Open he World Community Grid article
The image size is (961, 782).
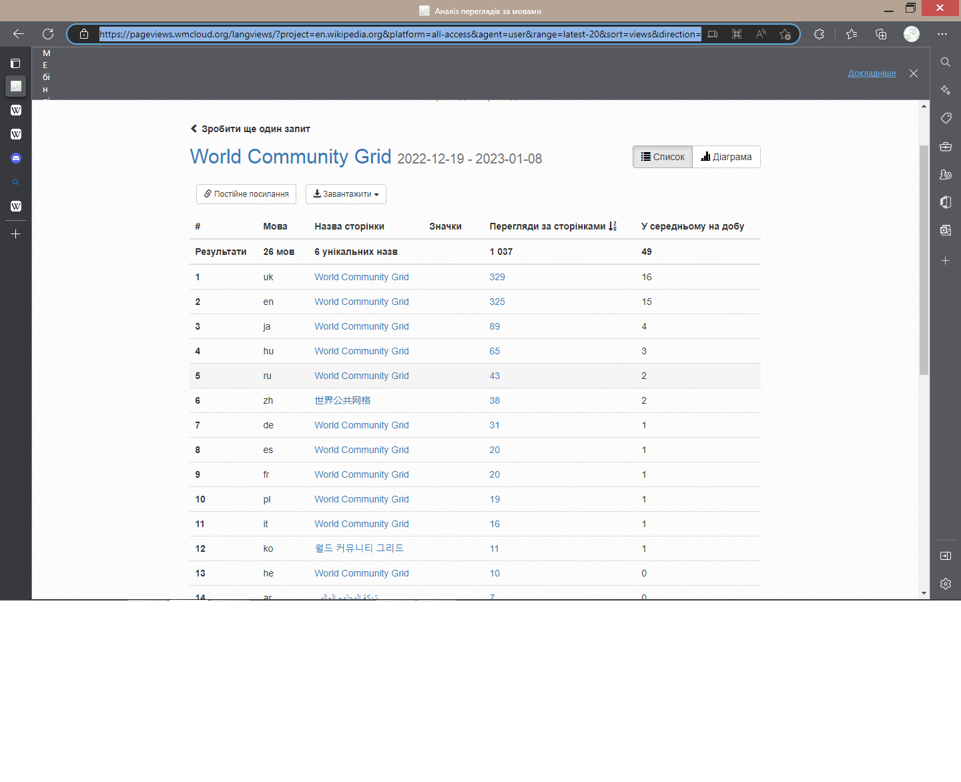click(362, 573)
